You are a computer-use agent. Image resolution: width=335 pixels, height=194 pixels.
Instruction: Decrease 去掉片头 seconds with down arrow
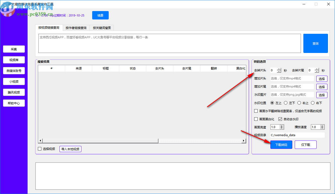click(279, 72)
